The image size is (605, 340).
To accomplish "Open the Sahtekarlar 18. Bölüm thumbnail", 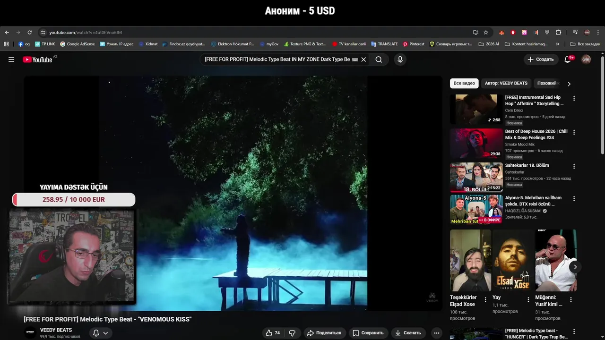I will [476, 177].
